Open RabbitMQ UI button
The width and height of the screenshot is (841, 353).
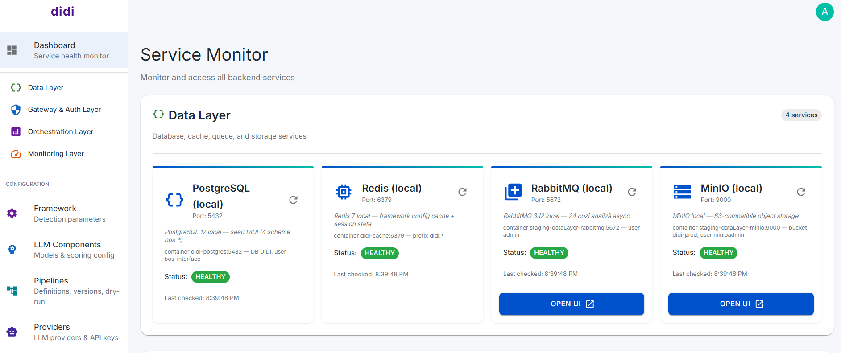click(572, 304)
